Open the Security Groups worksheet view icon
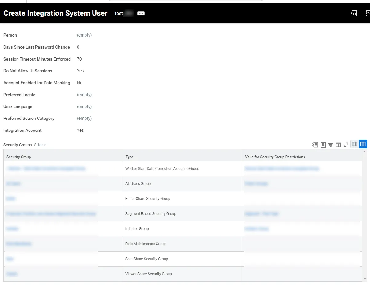 pos(323,145)
